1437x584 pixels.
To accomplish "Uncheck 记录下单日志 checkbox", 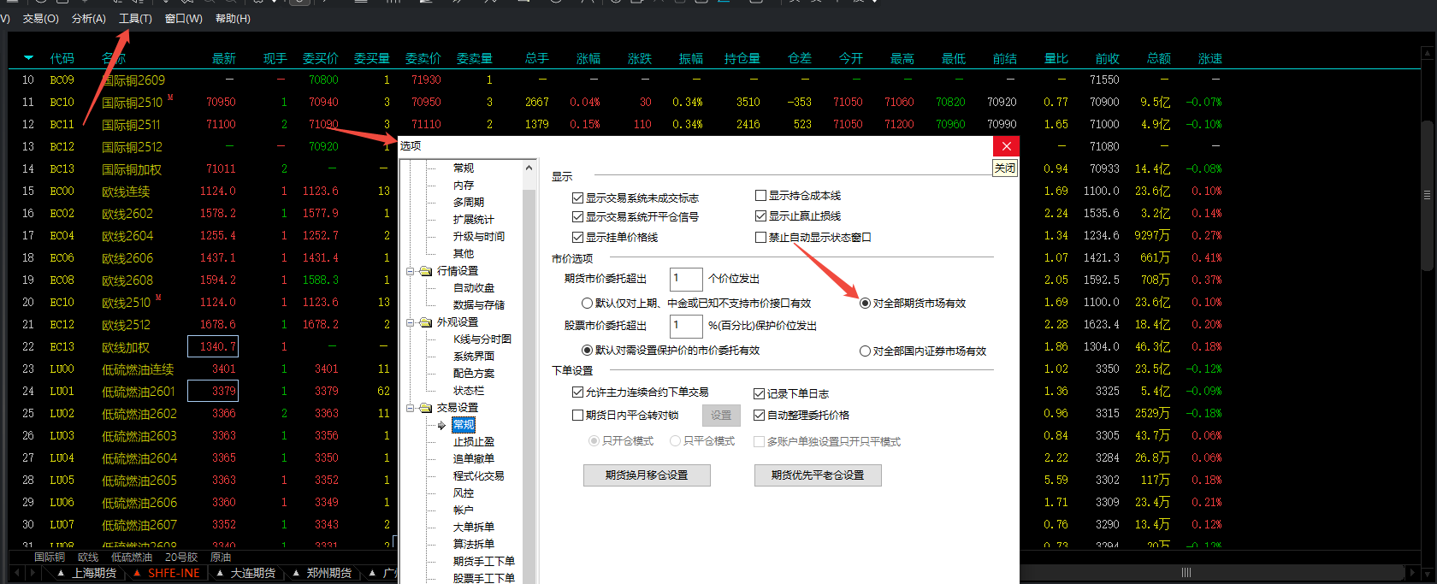I will tap(759, 394).
